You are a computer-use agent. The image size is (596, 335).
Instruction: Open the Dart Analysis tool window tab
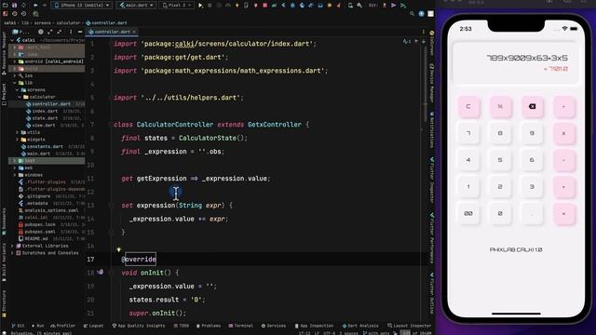click(360, 326)
